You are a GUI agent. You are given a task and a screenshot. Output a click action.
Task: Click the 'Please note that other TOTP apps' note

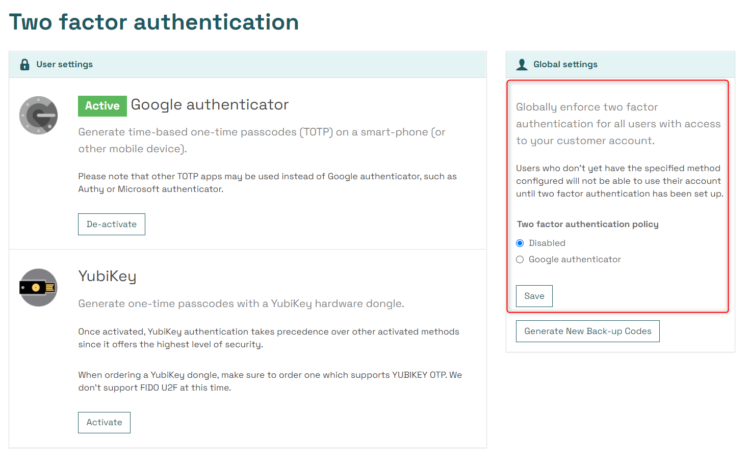pos(267,183)
